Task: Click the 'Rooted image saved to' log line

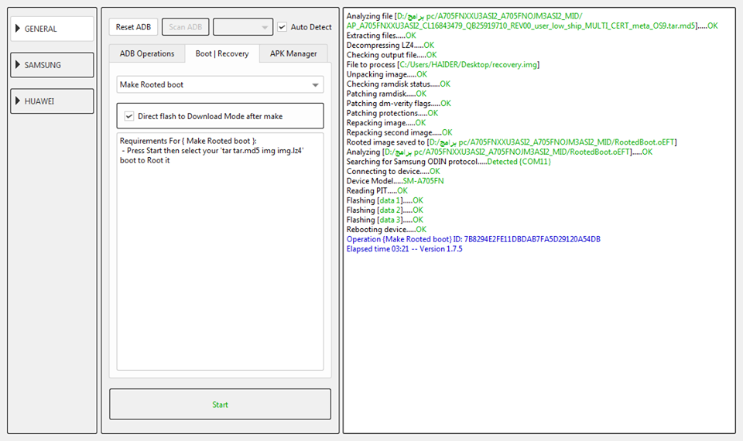Action: [x=512, y=142]
